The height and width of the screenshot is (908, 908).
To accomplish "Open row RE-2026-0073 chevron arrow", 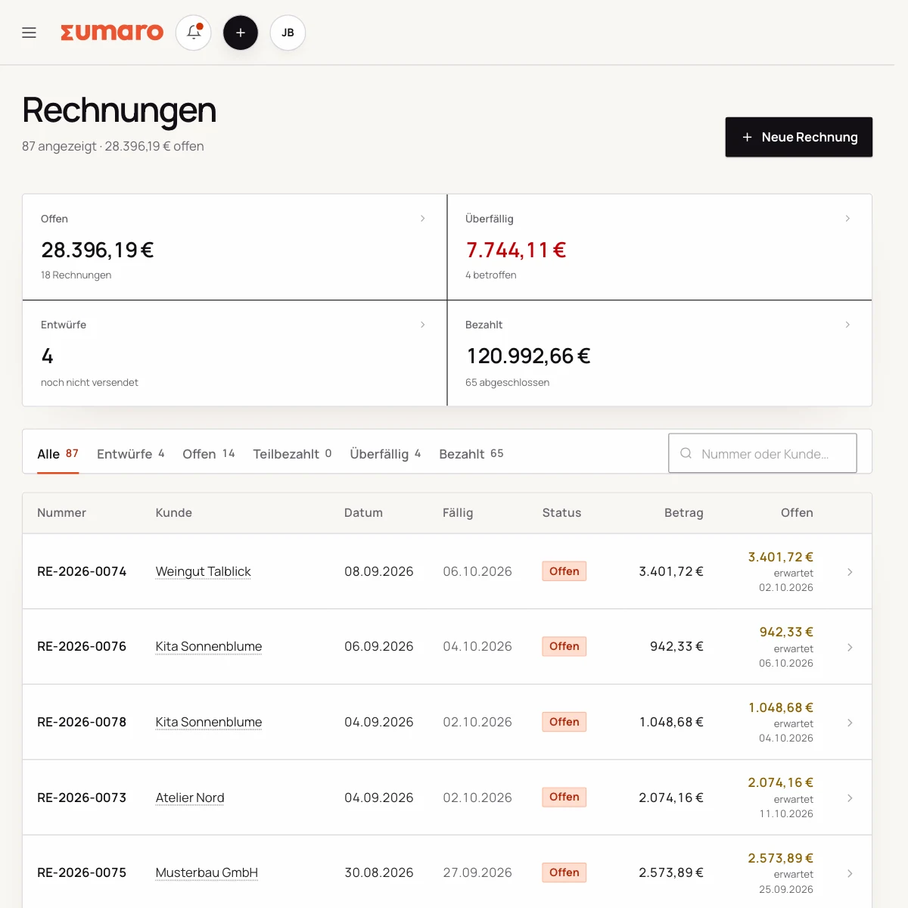I will pos(850,798).
